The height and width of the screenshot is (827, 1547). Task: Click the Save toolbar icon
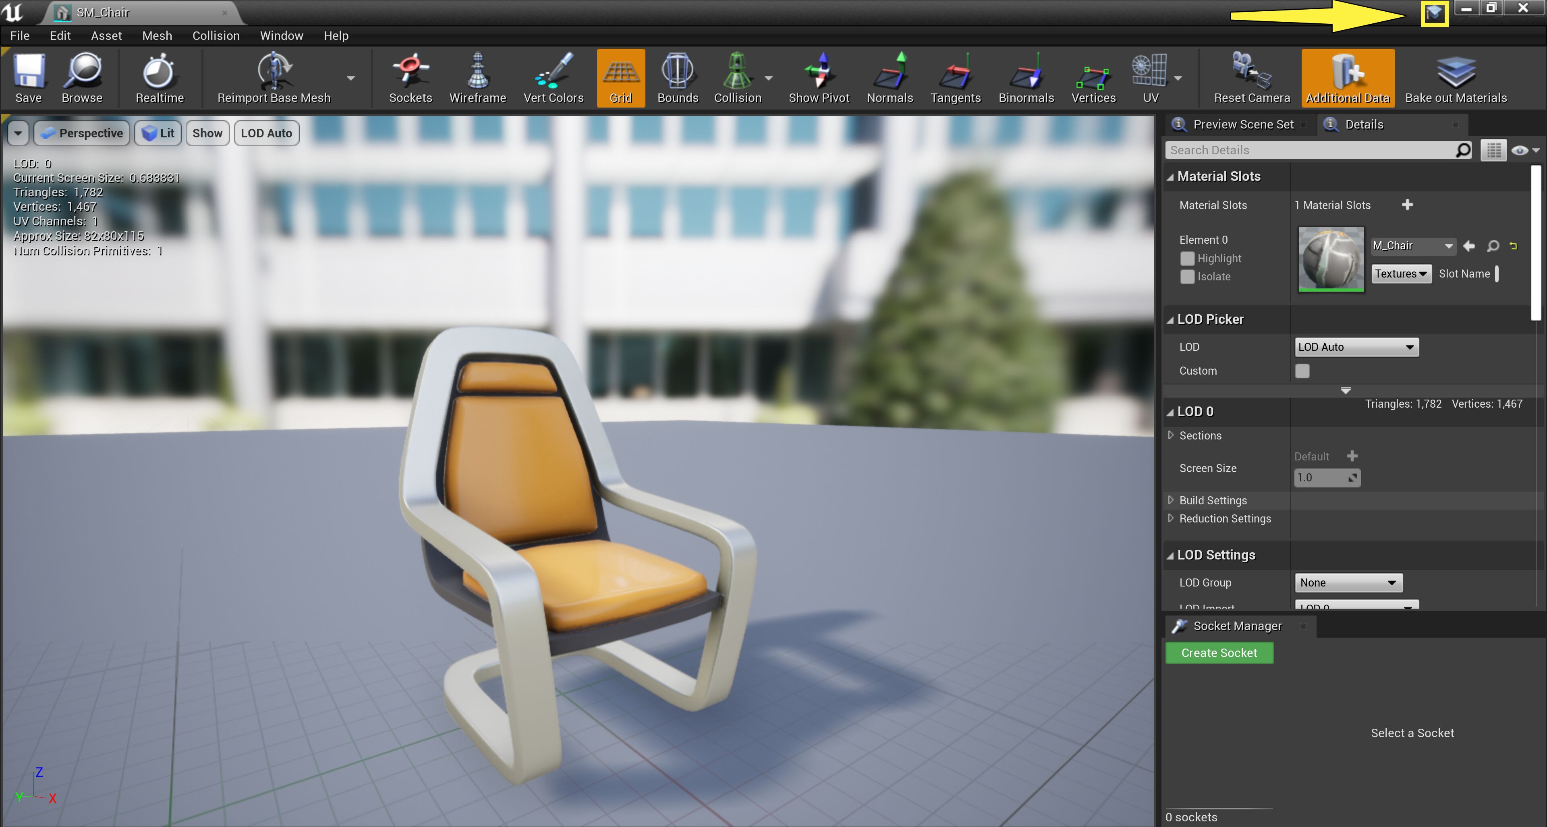click(x=28, y=78)
